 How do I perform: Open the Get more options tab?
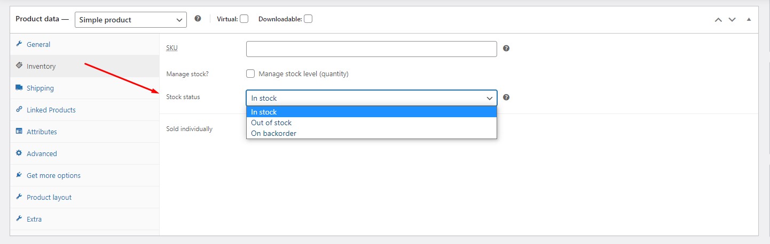point(53,175)
